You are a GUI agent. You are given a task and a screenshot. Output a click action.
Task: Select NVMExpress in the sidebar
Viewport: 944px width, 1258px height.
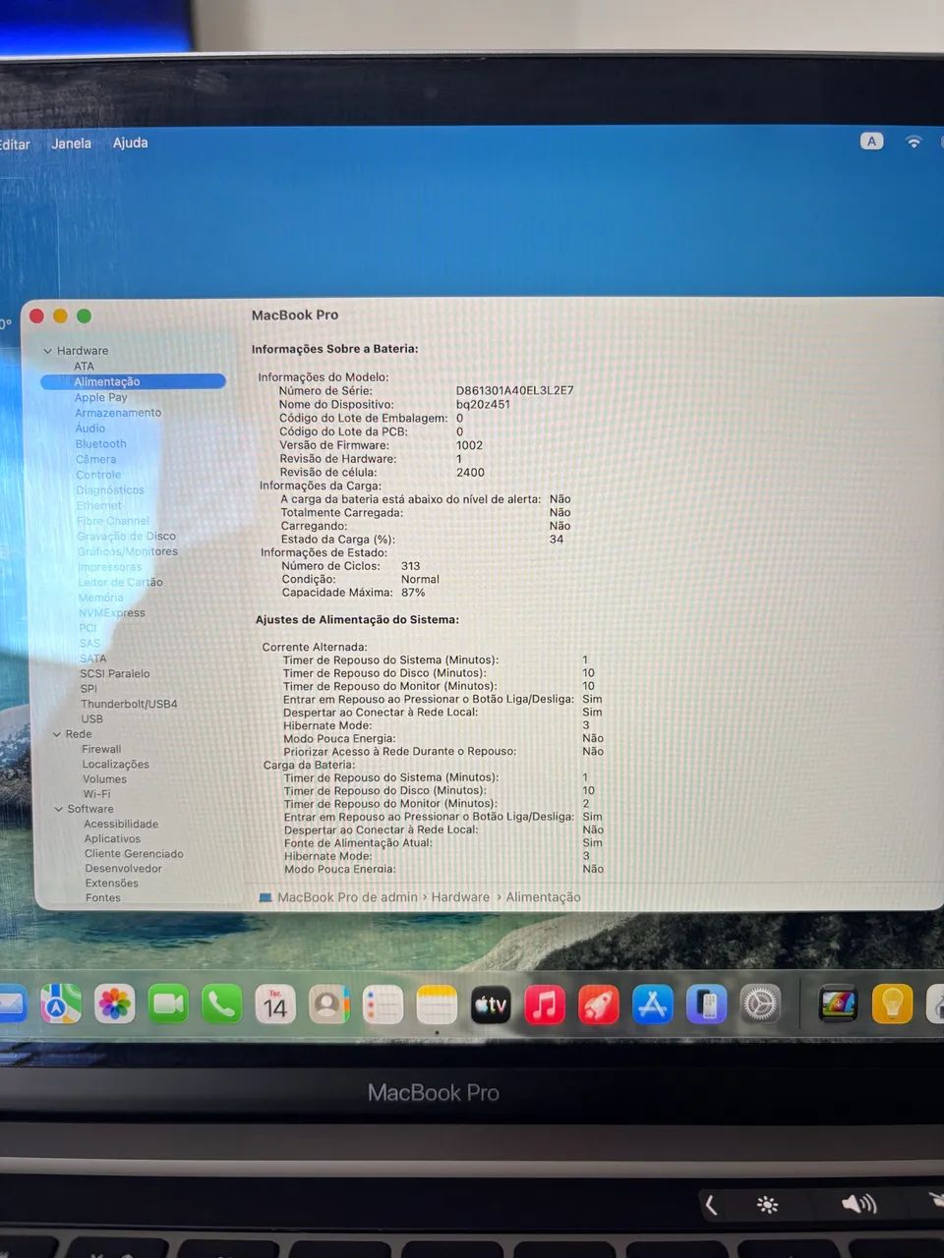(x=111, y=612)
